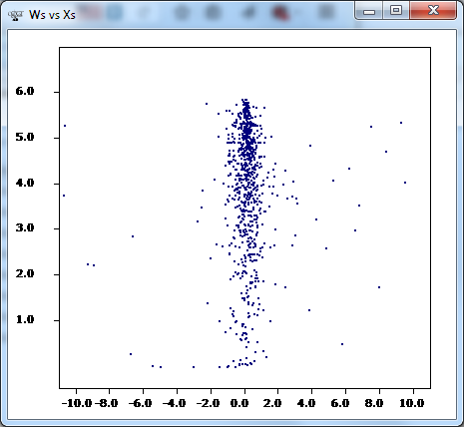Click the y-axis label 3.0
The height and width of the screenshot is (427, 464).
click(x=25, y=227)
